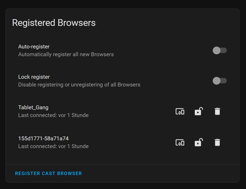The image size is (246, 189).
Task: Select the Tablet_Gang entry
Action: point(33,107)
